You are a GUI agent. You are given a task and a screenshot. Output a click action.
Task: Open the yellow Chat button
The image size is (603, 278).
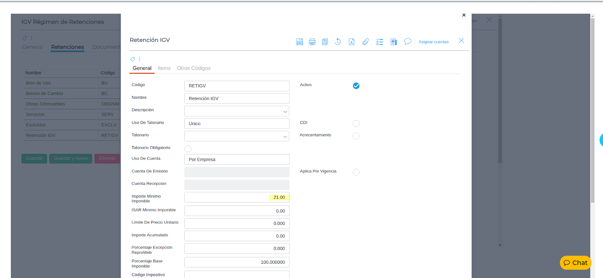tap(575, 263)
